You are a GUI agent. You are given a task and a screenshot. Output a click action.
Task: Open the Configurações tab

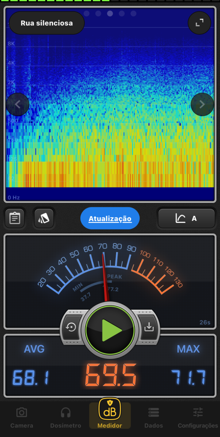198,418
